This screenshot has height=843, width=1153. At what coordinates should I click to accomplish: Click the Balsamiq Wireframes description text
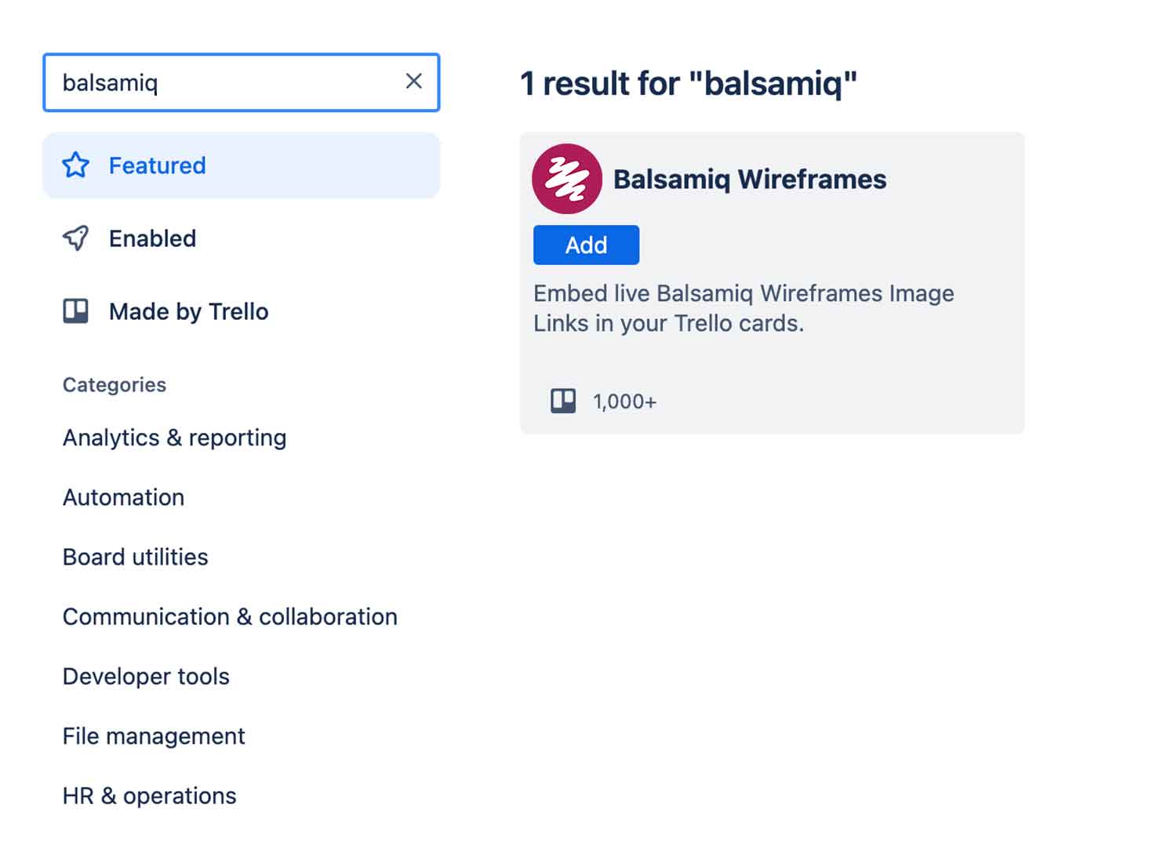743,308
